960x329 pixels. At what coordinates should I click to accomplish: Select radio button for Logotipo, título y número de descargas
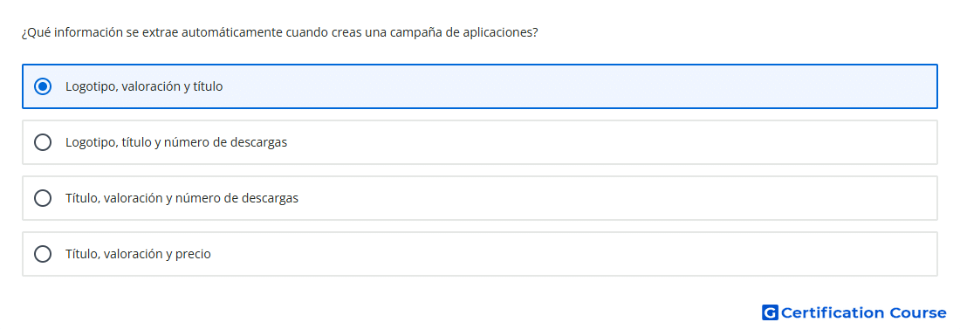43,142
